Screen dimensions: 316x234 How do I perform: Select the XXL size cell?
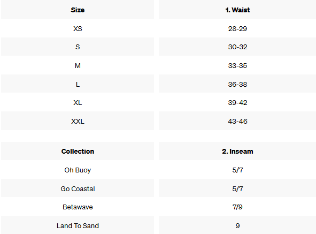tap(78, 121)
